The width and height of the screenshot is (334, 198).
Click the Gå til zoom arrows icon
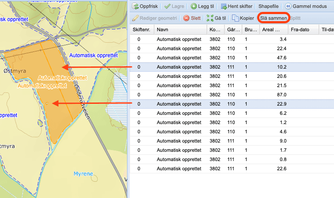click(x=210, y=18)
